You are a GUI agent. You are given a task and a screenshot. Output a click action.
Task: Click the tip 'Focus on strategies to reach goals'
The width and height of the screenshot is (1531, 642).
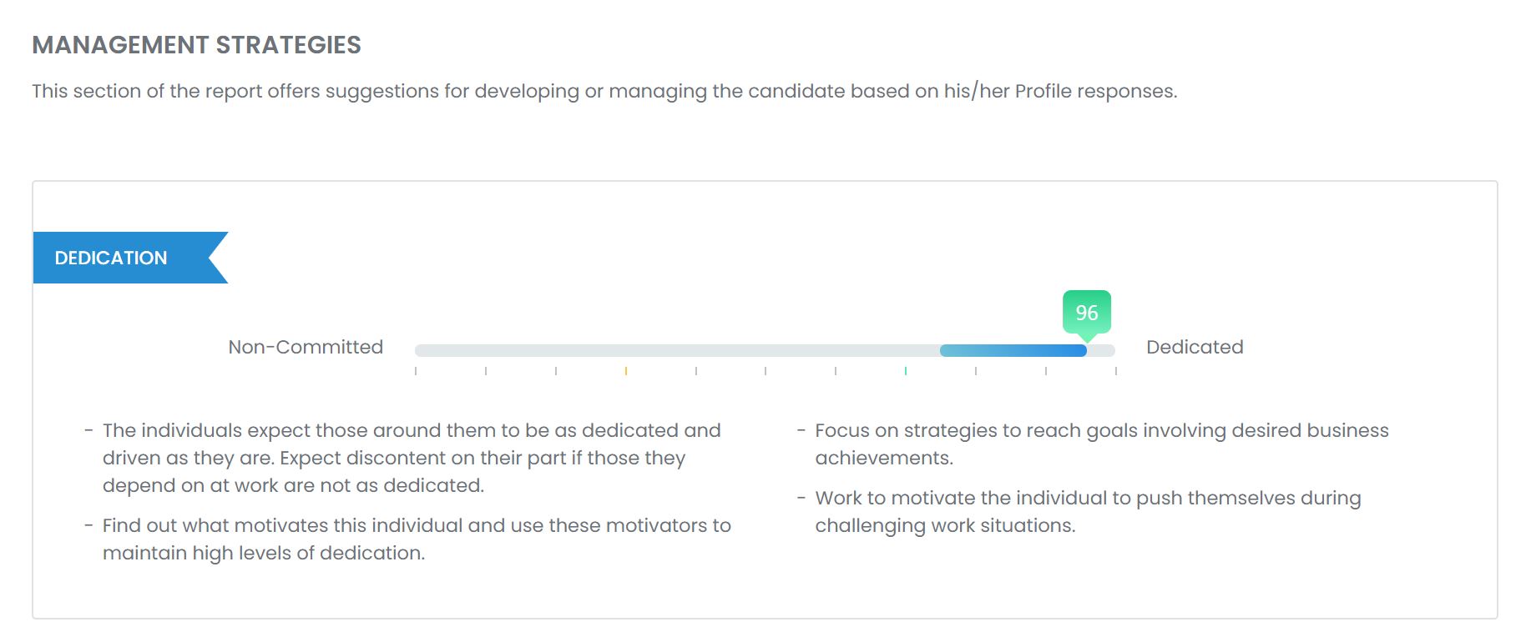click(1101, 444)
